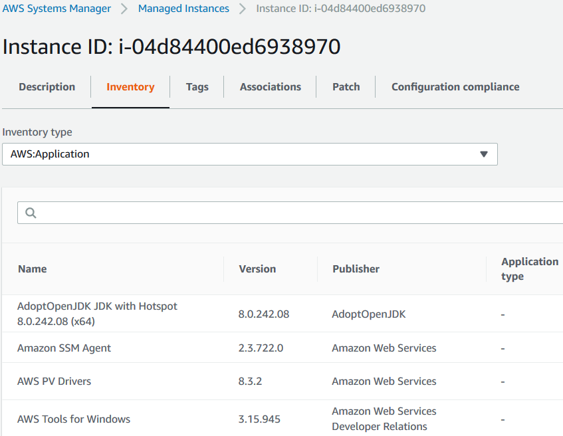Sort by the Publisher column header
This screenshot has height=436, width=563.
(356, 269)
